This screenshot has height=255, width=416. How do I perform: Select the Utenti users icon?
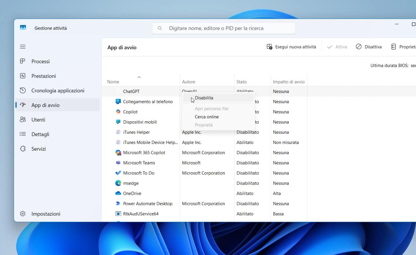23,120
